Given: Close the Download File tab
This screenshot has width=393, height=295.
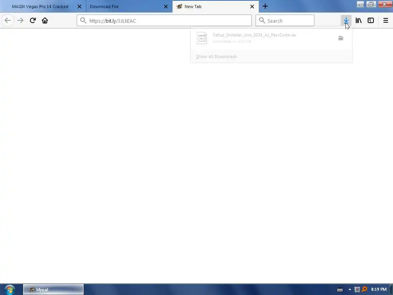Looking at the screenshot, I should pyautogui.click(x=166, y=7).
